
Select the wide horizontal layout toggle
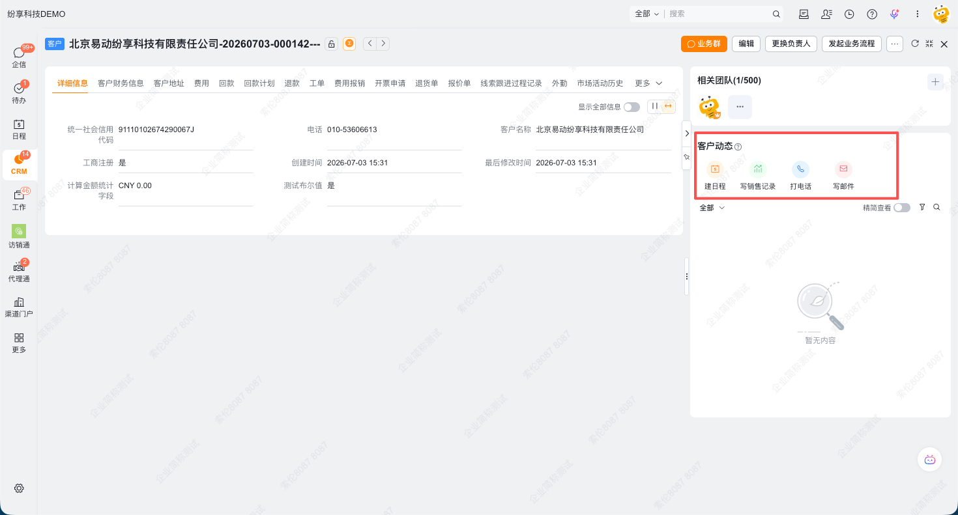pos(669,107)
